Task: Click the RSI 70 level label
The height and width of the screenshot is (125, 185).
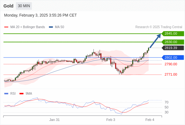Action: [x=166, y=102]
